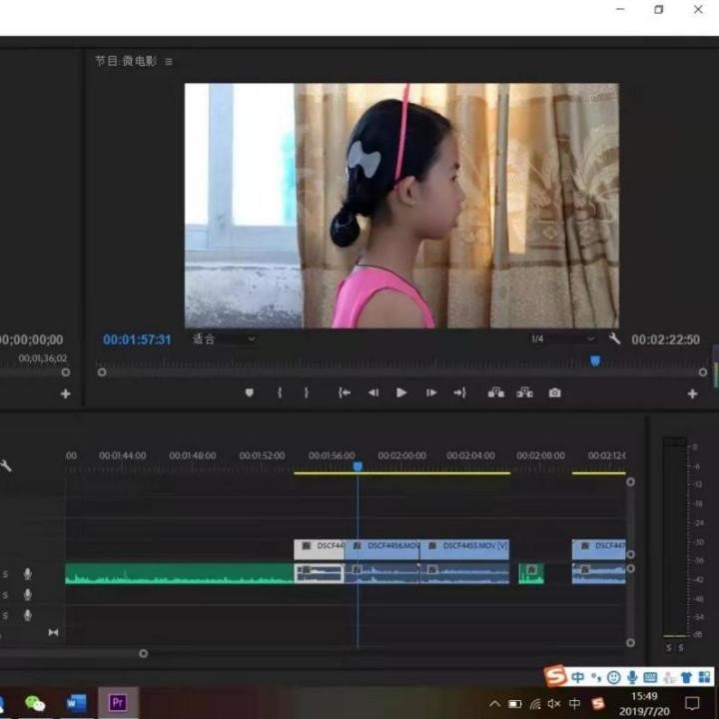Expand hidden system tray icons chevron
The image size is (719, 719).
point(494,703)
